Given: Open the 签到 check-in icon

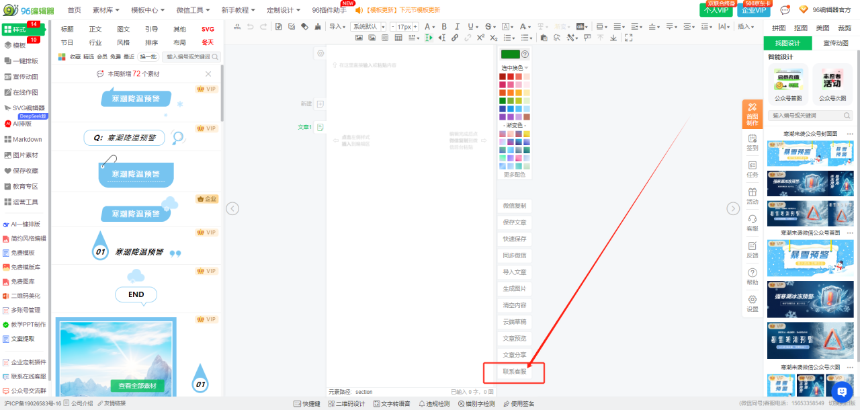Looking at the screenshot, I should tap(752, 141).
